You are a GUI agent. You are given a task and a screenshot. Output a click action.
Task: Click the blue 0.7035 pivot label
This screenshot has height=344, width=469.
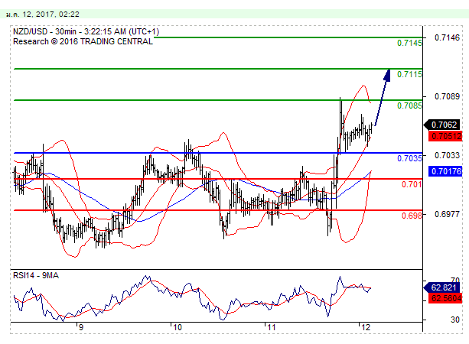(409, 158)
